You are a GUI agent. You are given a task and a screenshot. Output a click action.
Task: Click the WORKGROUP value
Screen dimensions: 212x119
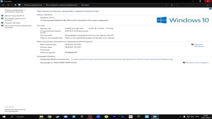pos(71,53)
